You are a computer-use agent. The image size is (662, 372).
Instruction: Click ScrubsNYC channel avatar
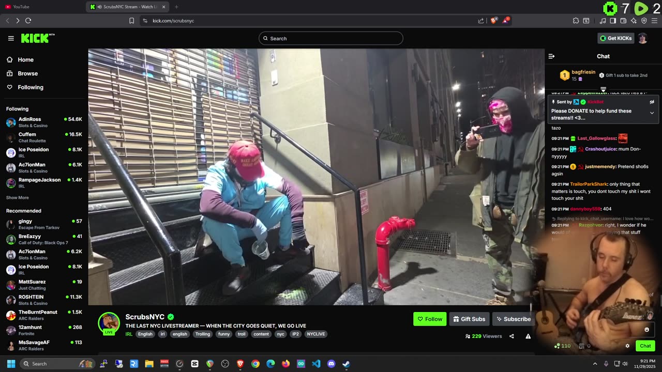[x=109, y=323]
